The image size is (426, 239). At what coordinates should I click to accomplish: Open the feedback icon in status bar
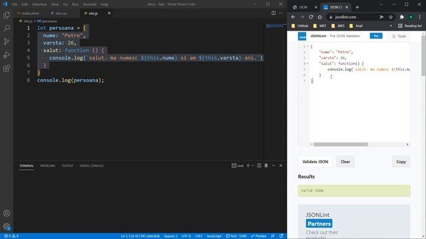(273, 236)
